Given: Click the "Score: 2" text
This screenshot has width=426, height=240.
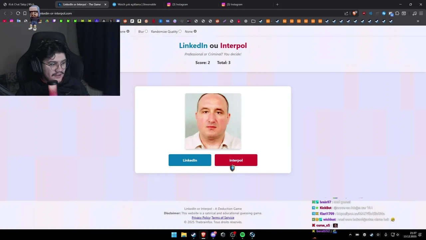Looking at the screenshot, I should pyautogui.click(x=203, y=63).
